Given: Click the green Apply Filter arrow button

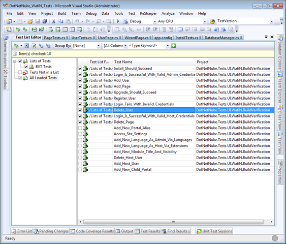Looking at the screenshot, I should click(x=173, y=46).
